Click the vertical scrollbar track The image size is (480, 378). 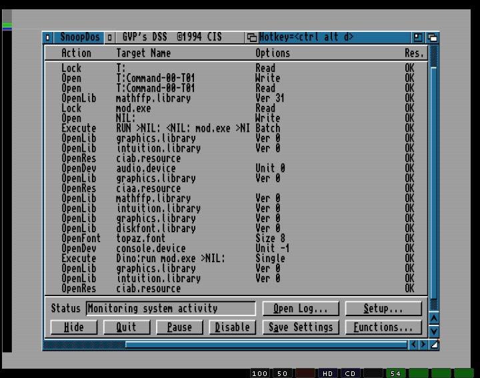point(434,177)
